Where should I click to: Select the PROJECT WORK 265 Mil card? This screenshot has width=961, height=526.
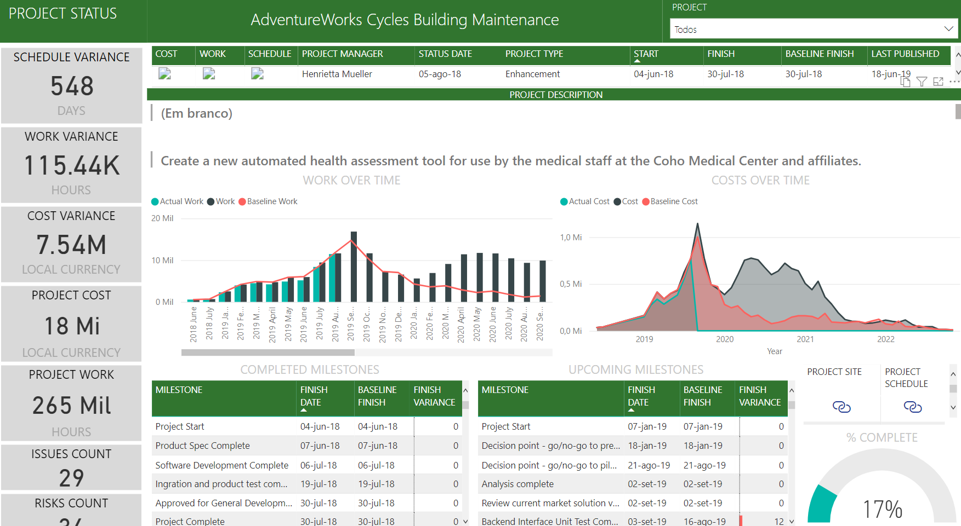(71, 403)
